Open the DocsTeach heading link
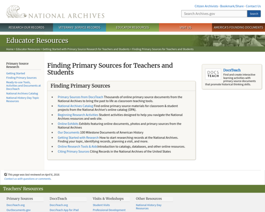 point(232,70)
